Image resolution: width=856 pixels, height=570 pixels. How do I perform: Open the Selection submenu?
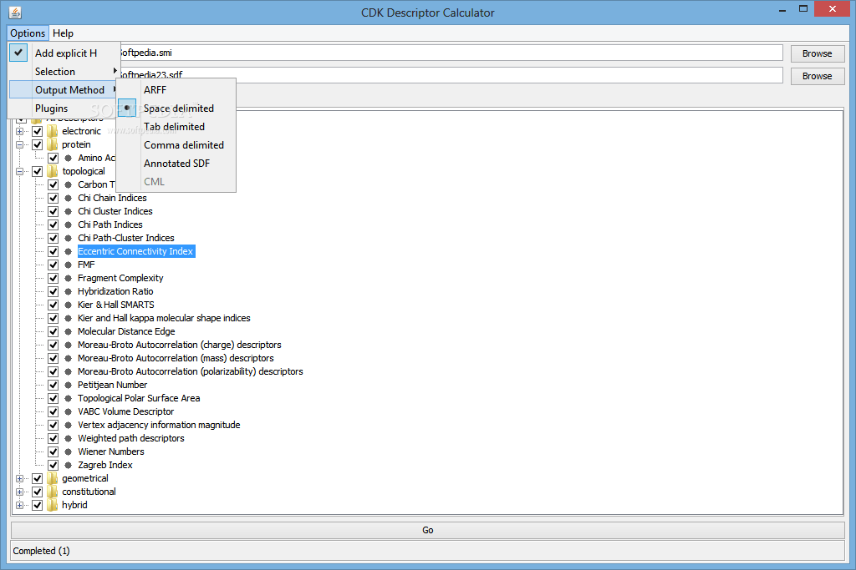64,72
